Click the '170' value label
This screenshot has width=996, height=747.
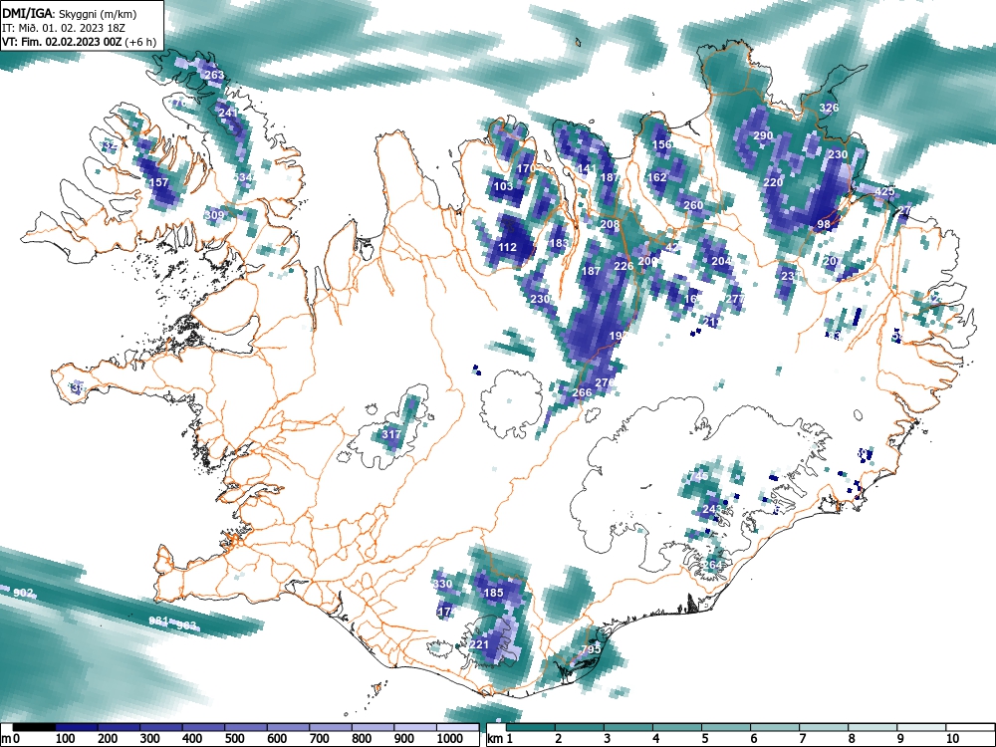(x=526, y=169)
